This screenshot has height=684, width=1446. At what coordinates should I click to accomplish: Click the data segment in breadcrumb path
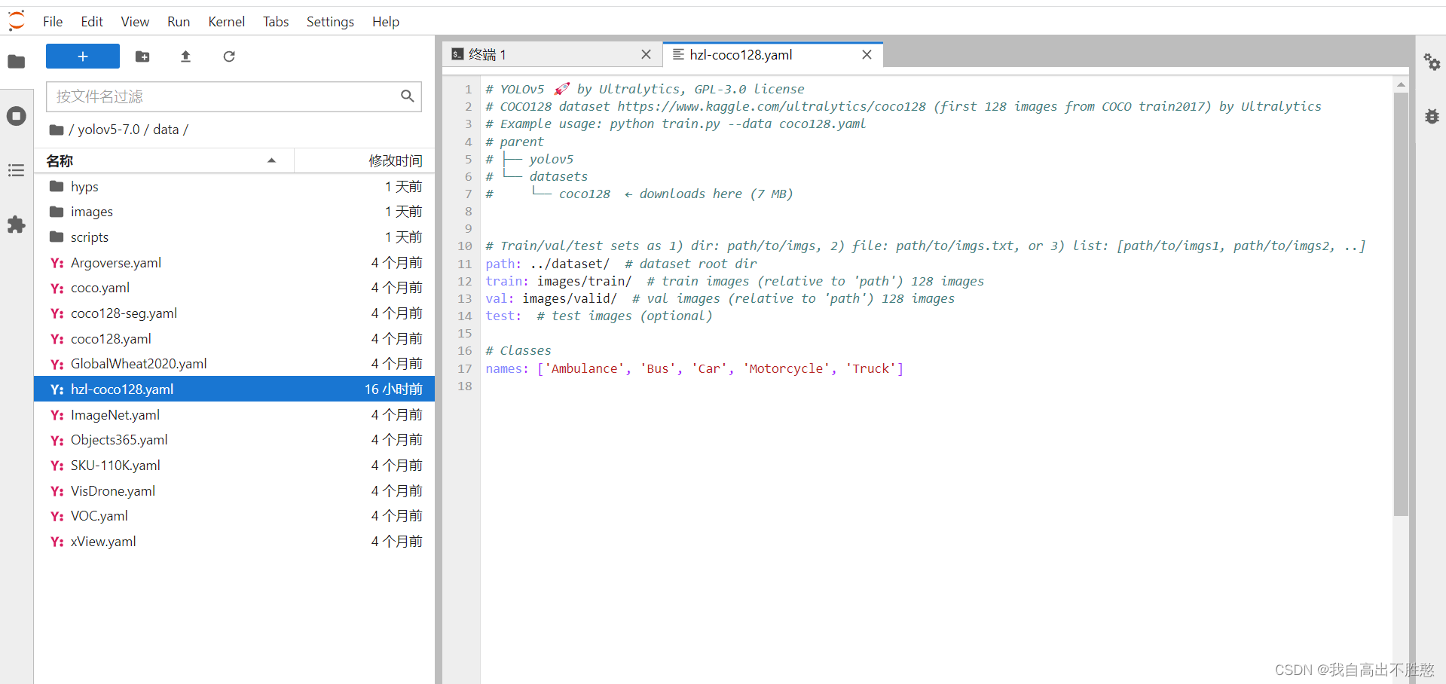tap(166, 130)
